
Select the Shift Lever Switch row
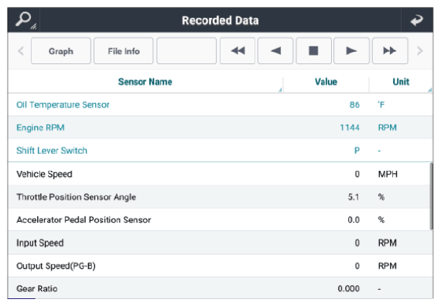pos(220,151)
